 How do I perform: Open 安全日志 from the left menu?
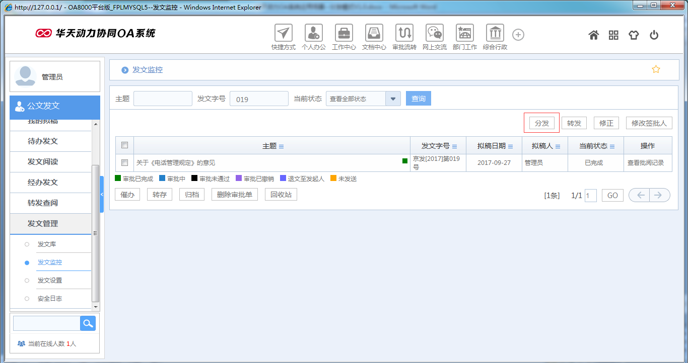49,298
